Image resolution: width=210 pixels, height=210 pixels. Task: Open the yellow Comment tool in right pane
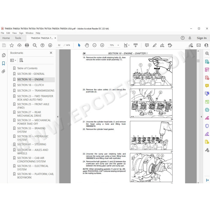(207, 86)
